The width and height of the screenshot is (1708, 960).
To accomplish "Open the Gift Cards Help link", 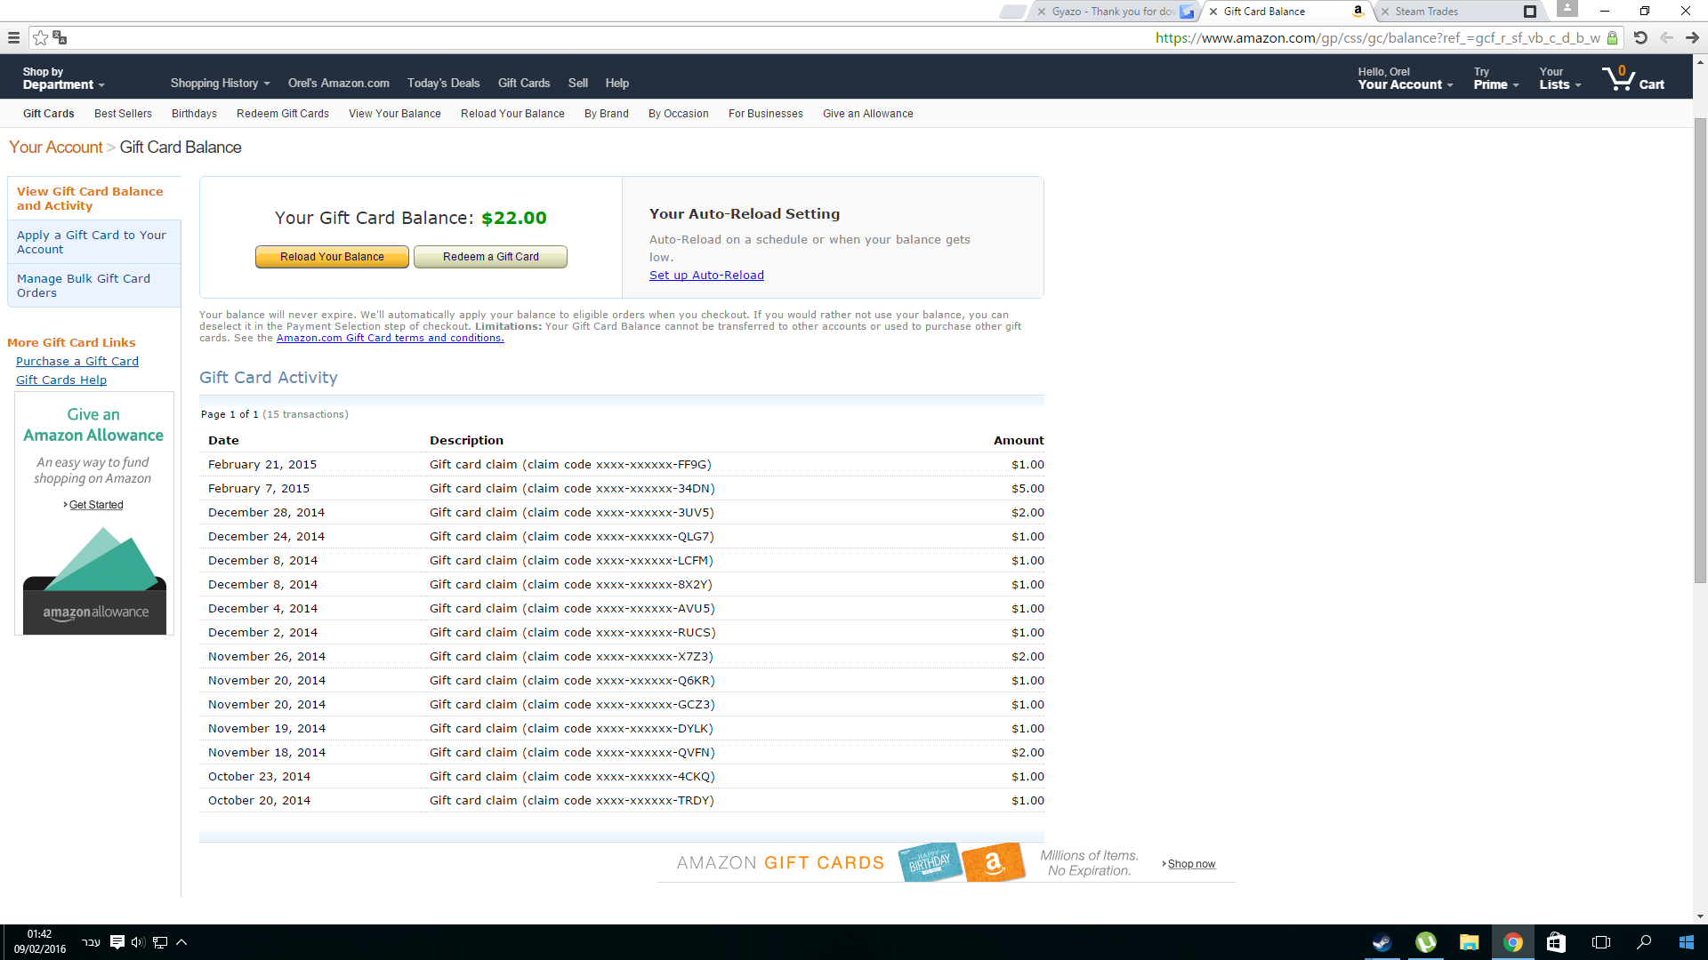I will tap(61, 380).
